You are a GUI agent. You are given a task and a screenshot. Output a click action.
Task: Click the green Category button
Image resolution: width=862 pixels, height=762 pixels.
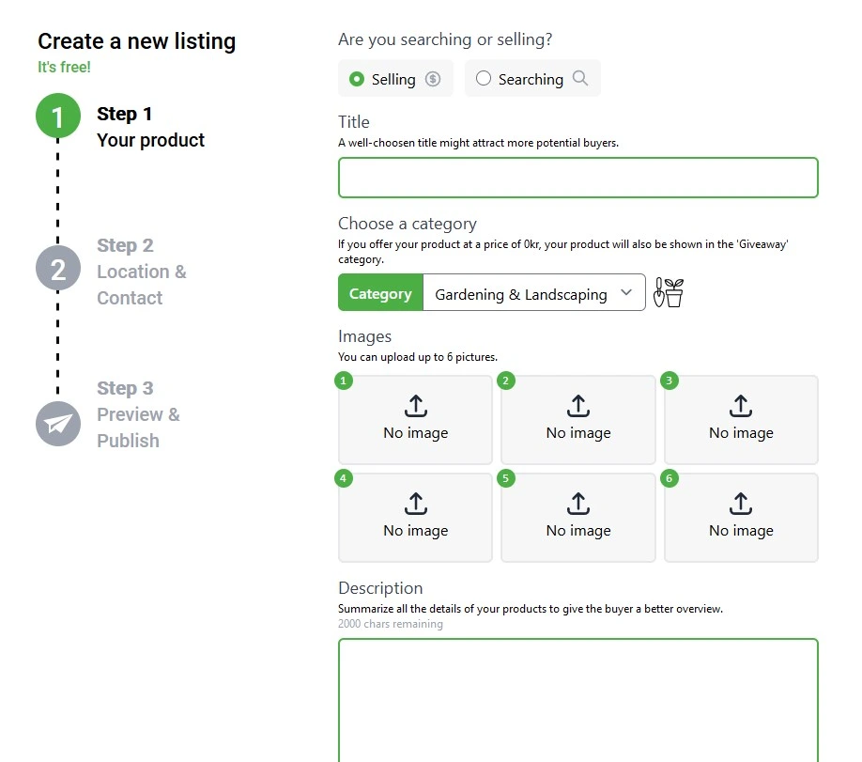380,292
